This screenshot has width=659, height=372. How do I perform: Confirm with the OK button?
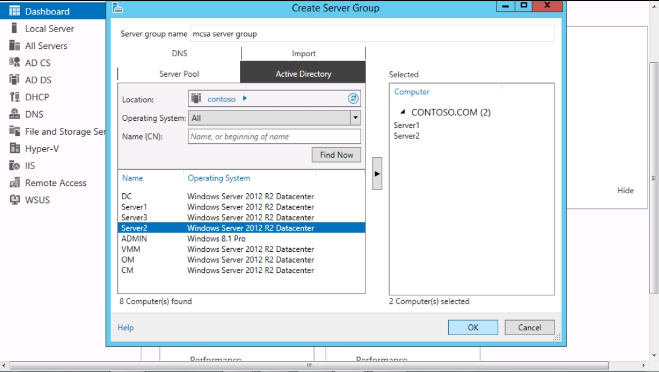coord(473,327)
